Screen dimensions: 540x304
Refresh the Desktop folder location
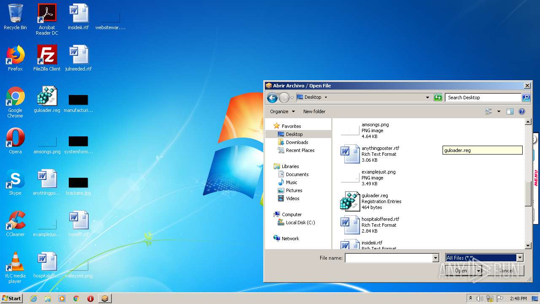[x=438, y=98]
